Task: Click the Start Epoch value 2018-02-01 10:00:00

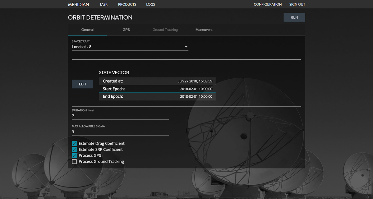Action: pos(196,89)
